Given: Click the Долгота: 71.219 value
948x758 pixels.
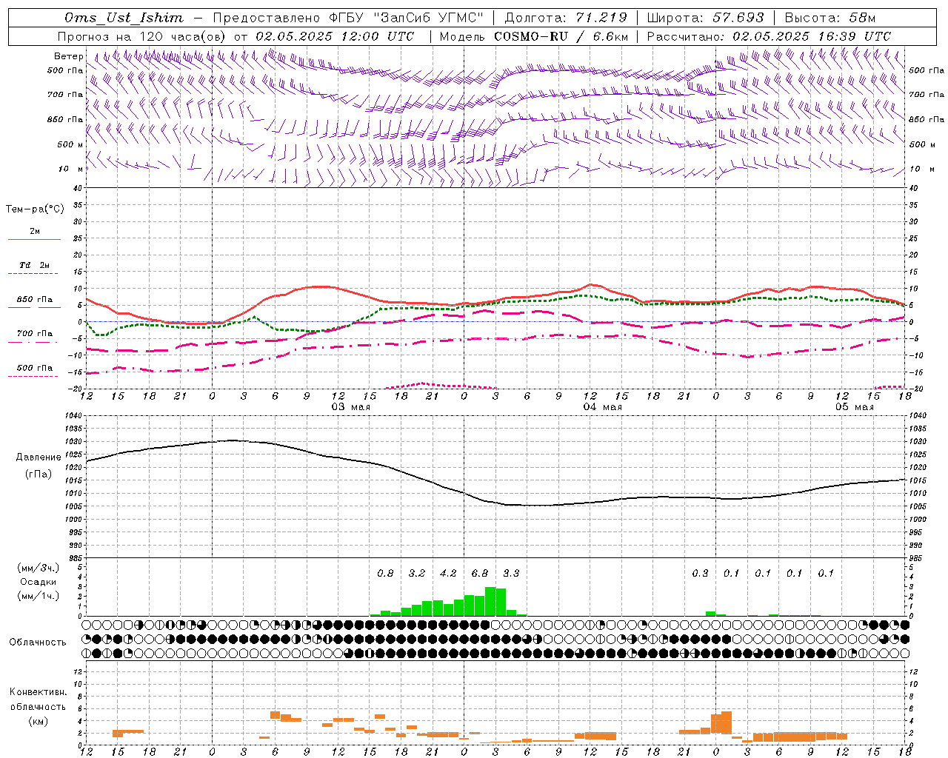Looking at the screenshot, I should [x=566, y=18].
